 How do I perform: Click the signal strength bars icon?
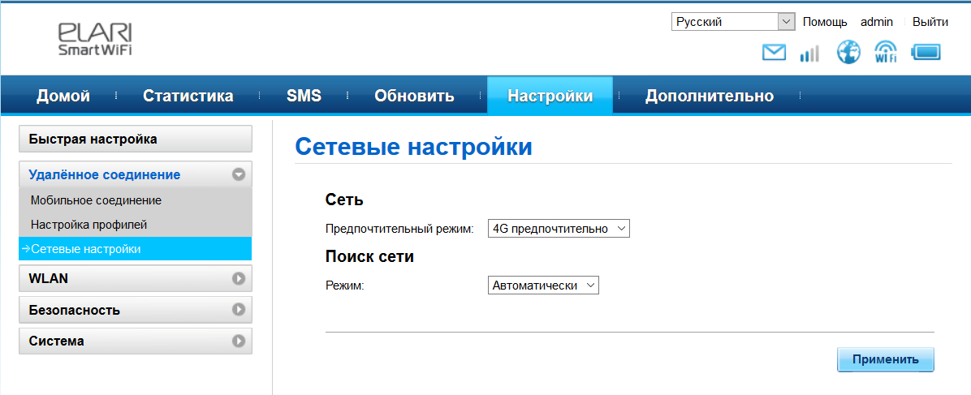(809, 54)
